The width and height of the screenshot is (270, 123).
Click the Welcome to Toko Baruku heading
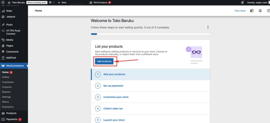(112, 21)
